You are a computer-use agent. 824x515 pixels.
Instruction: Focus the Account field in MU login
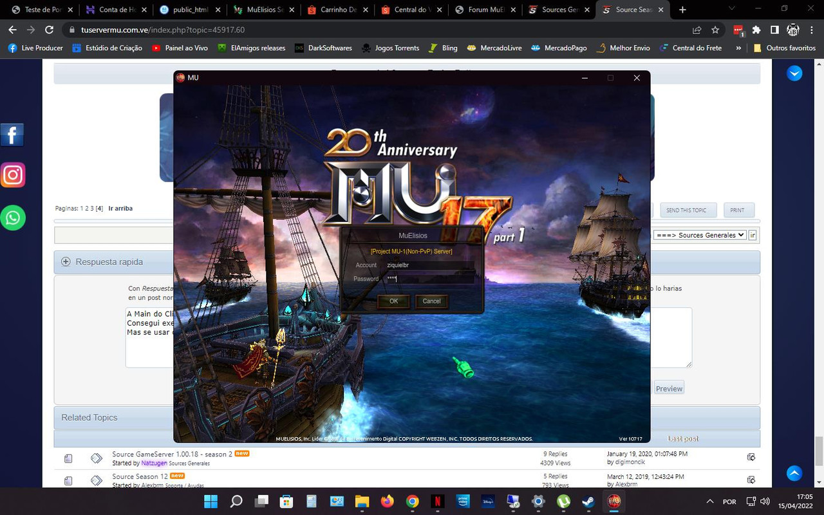429,265
